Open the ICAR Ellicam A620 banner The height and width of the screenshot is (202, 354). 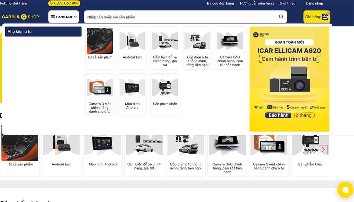click(289, 79)
